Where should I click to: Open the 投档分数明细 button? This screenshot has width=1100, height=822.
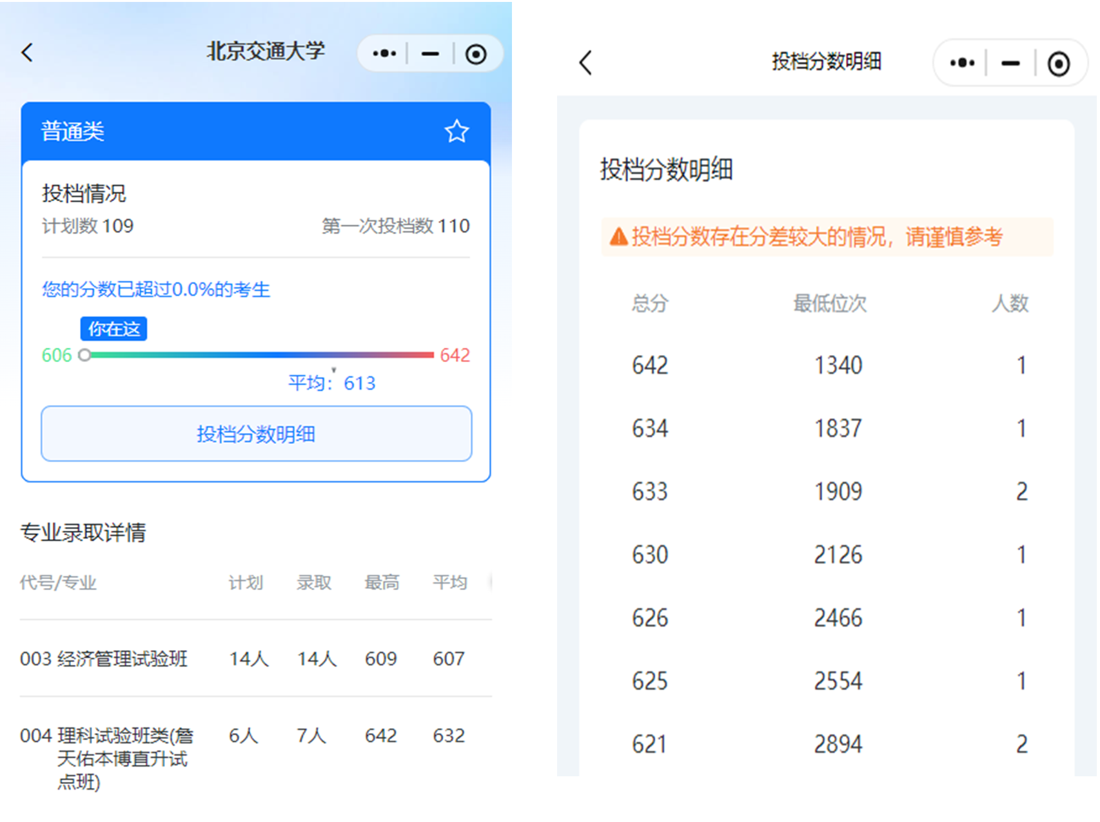[x=256, y=434]
